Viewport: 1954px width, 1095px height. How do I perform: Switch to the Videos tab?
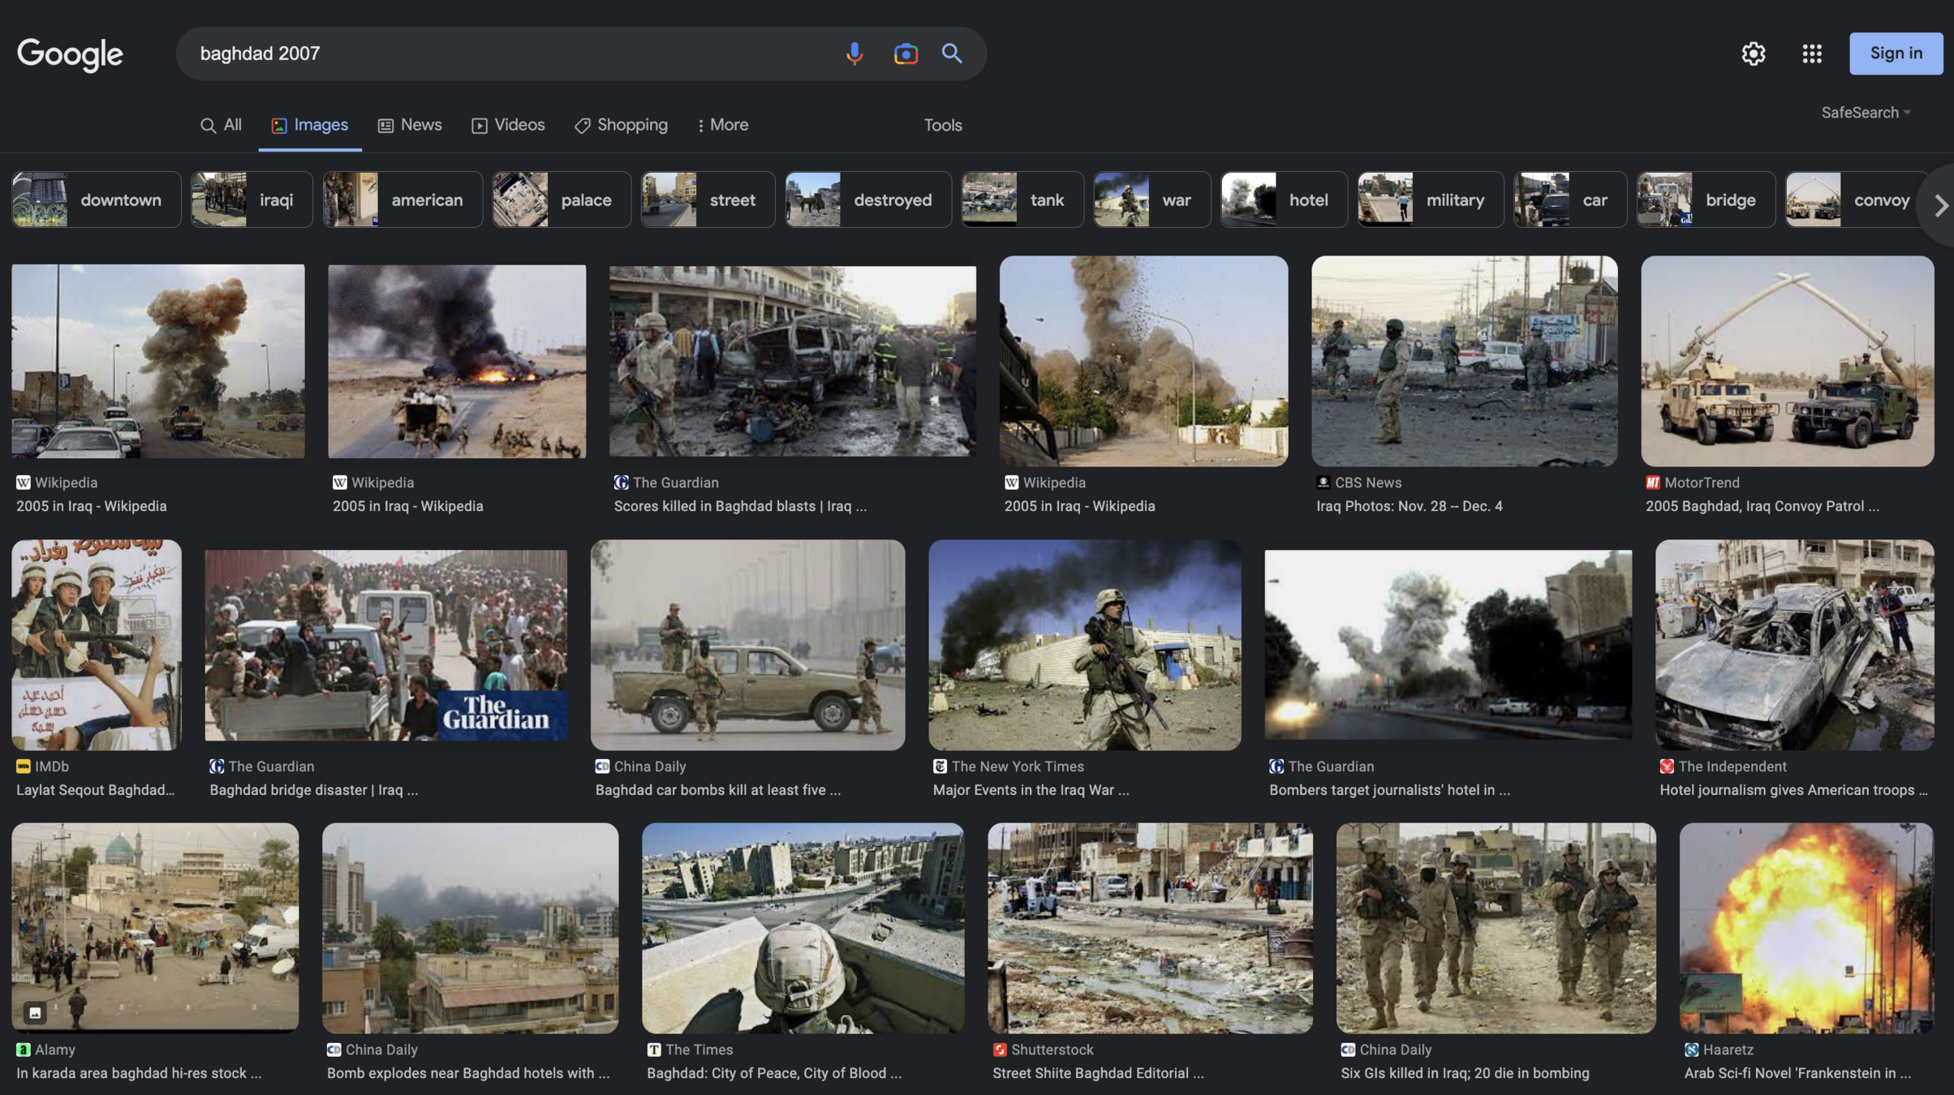tap(508, 125)
